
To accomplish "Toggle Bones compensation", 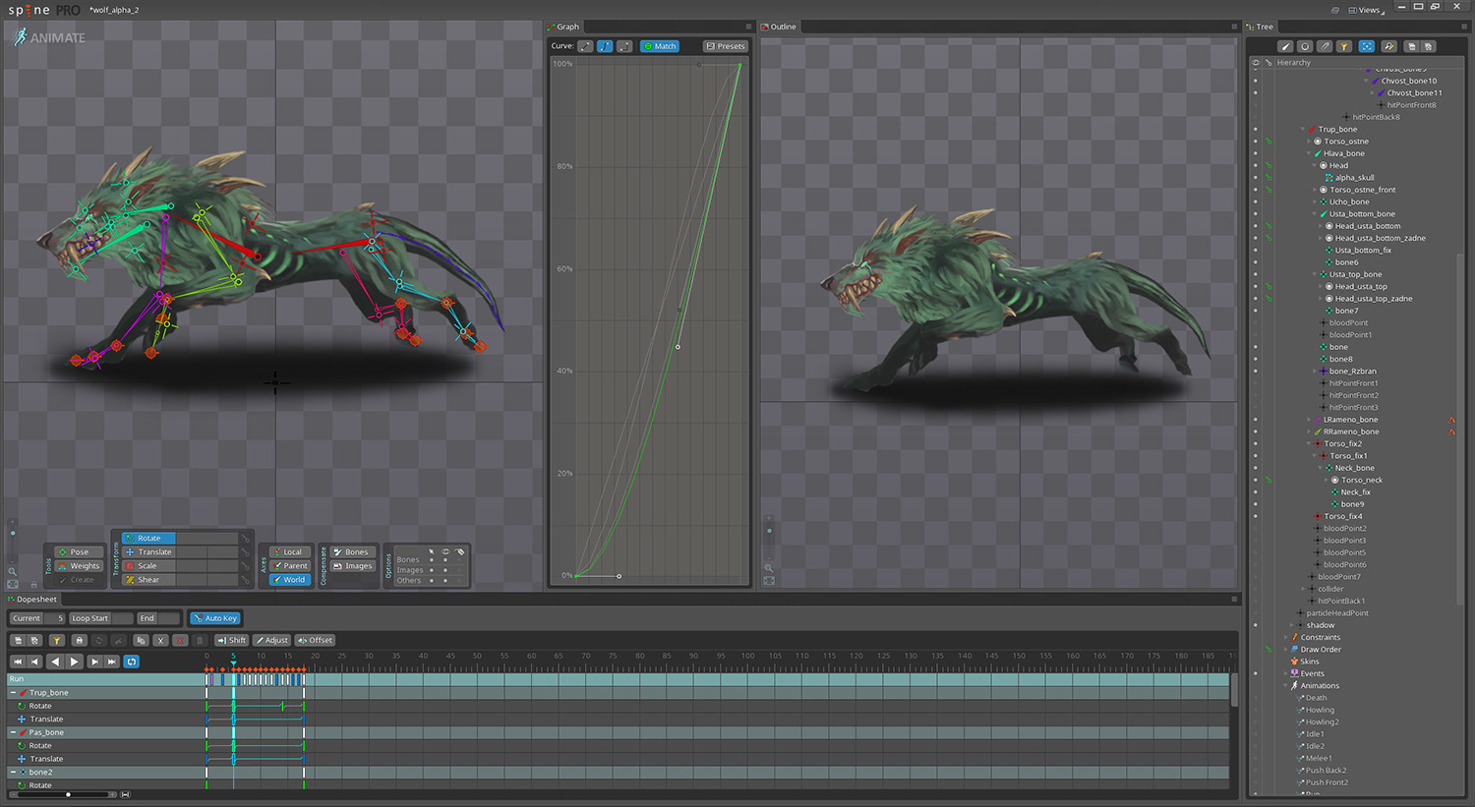I will 352,552.
